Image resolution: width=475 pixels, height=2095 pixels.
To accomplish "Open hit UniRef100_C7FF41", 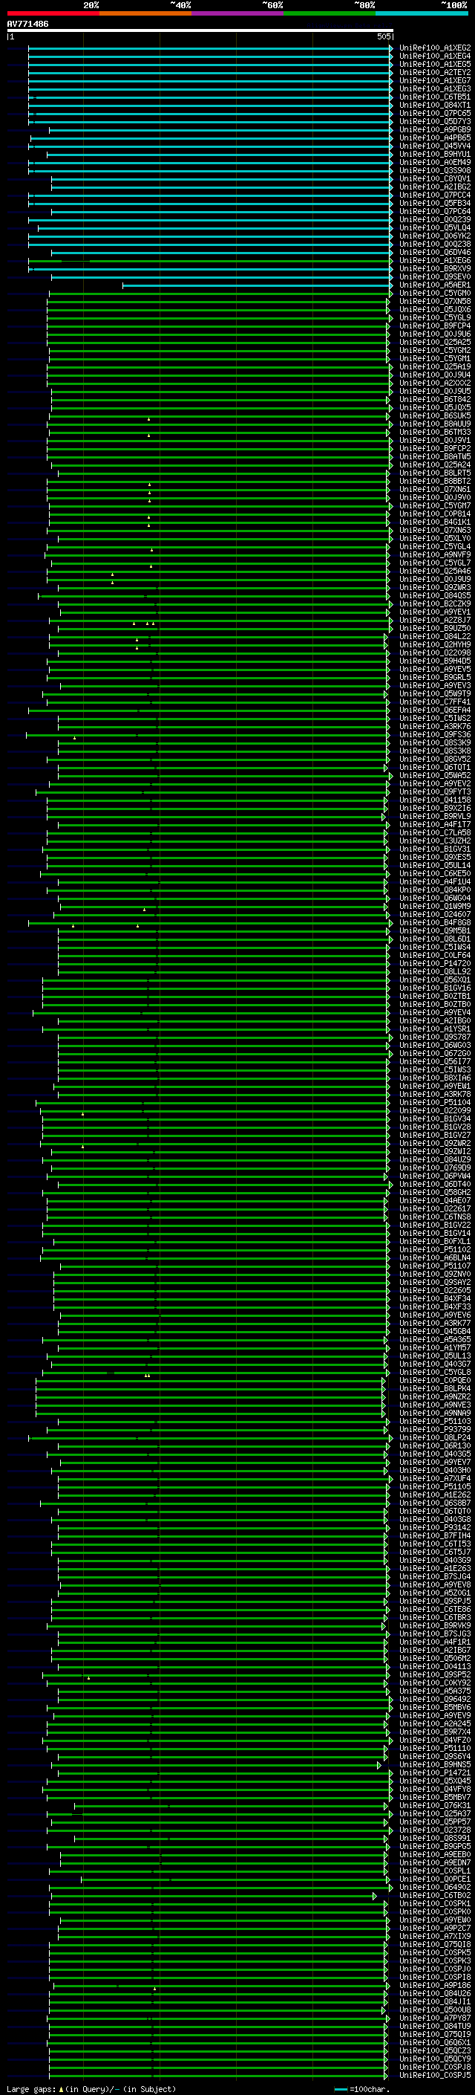I will click(435, 702).
